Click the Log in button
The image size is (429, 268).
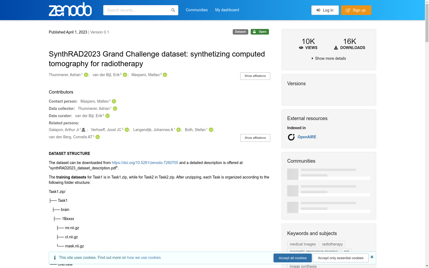click(x=325, y=10)
